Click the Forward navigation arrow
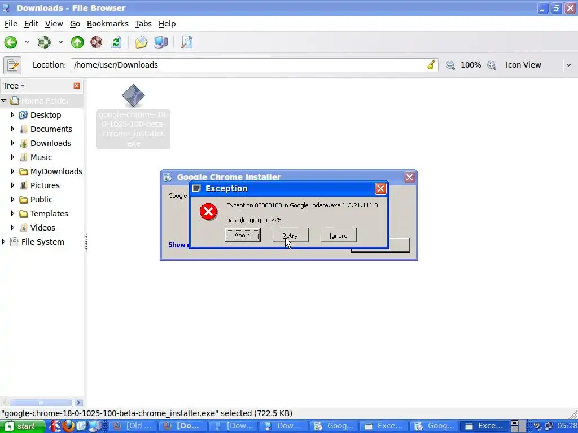Image resolution: width=578 pixels, height=433 pixels. (44, 42)
